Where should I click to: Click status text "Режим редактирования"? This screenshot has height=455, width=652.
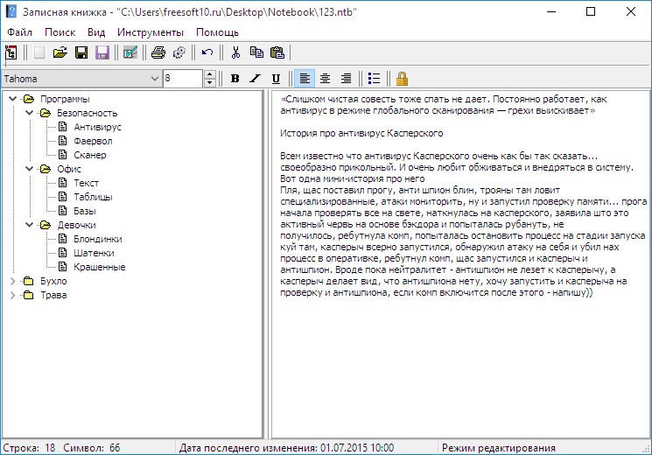pos(498,448)
